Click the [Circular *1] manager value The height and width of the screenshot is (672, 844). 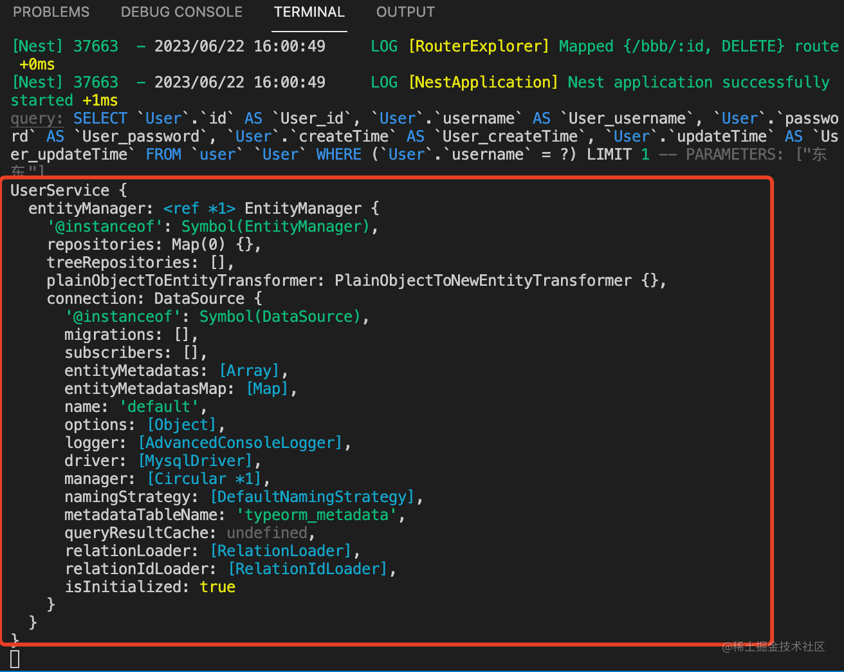tap(204, 479)
